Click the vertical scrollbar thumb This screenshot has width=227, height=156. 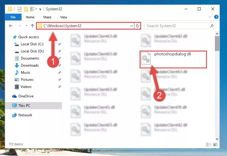(217, 44)
